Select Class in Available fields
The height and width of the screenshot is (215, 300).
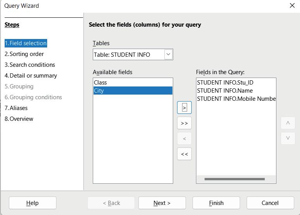pyautogui.click(x=101, y=83)
